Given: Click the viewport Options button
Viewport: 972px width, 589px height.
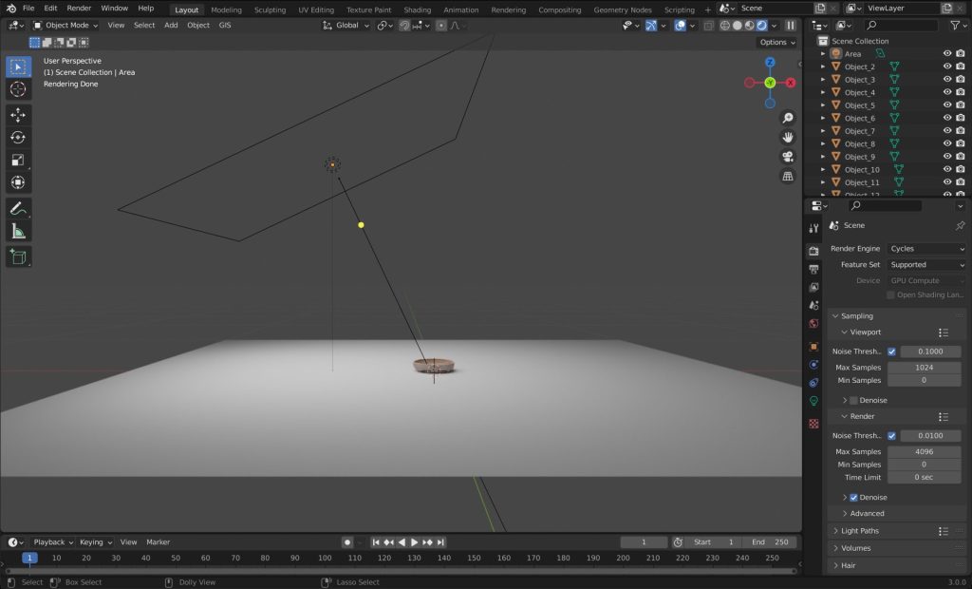Looking at the screenshot, I should pos(776,42).
